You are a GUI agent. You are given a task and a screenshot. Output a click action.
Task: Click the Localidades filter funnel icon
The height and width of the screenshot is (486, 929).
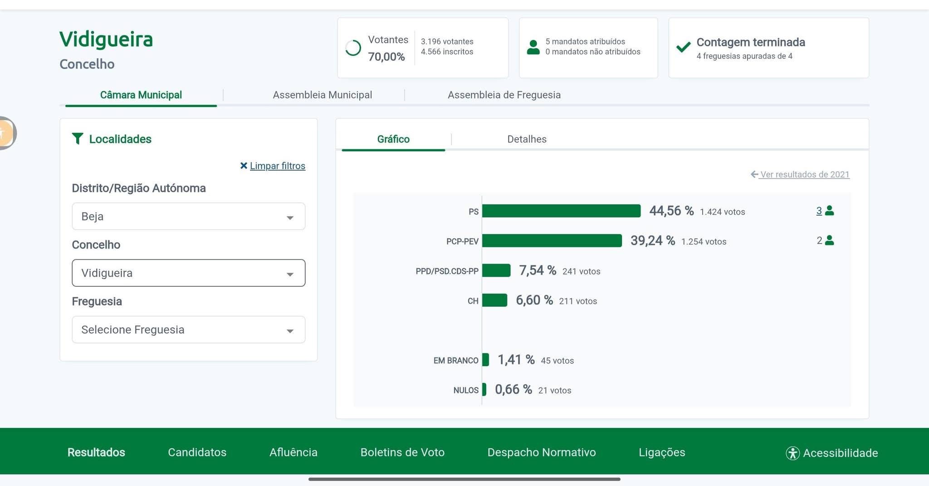tap(78, 139)
